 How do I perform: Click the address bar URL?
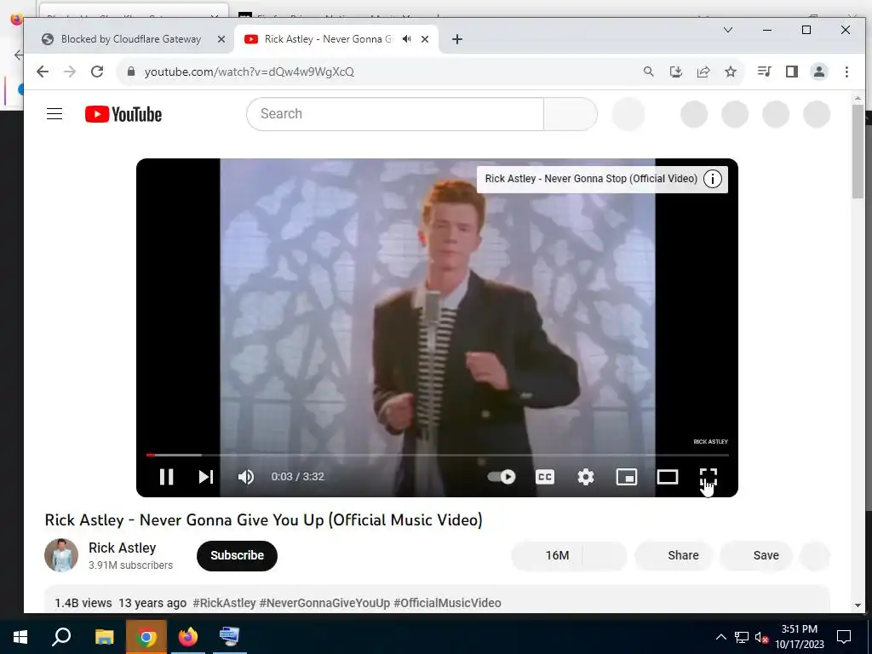(x=250, y=72)
